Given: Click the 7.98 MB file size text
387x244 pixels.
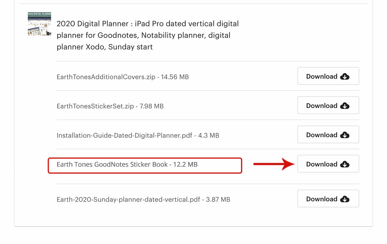Looking at the screenshot, I should [151, 106].
